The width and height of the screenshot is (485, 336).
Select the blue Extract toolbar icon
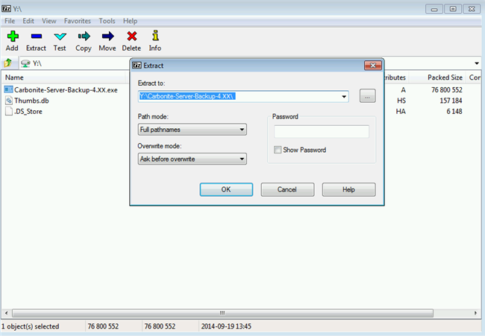[37, 37]
